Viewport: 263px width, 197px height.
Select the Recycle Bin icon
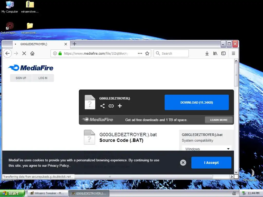pos(250,175)
